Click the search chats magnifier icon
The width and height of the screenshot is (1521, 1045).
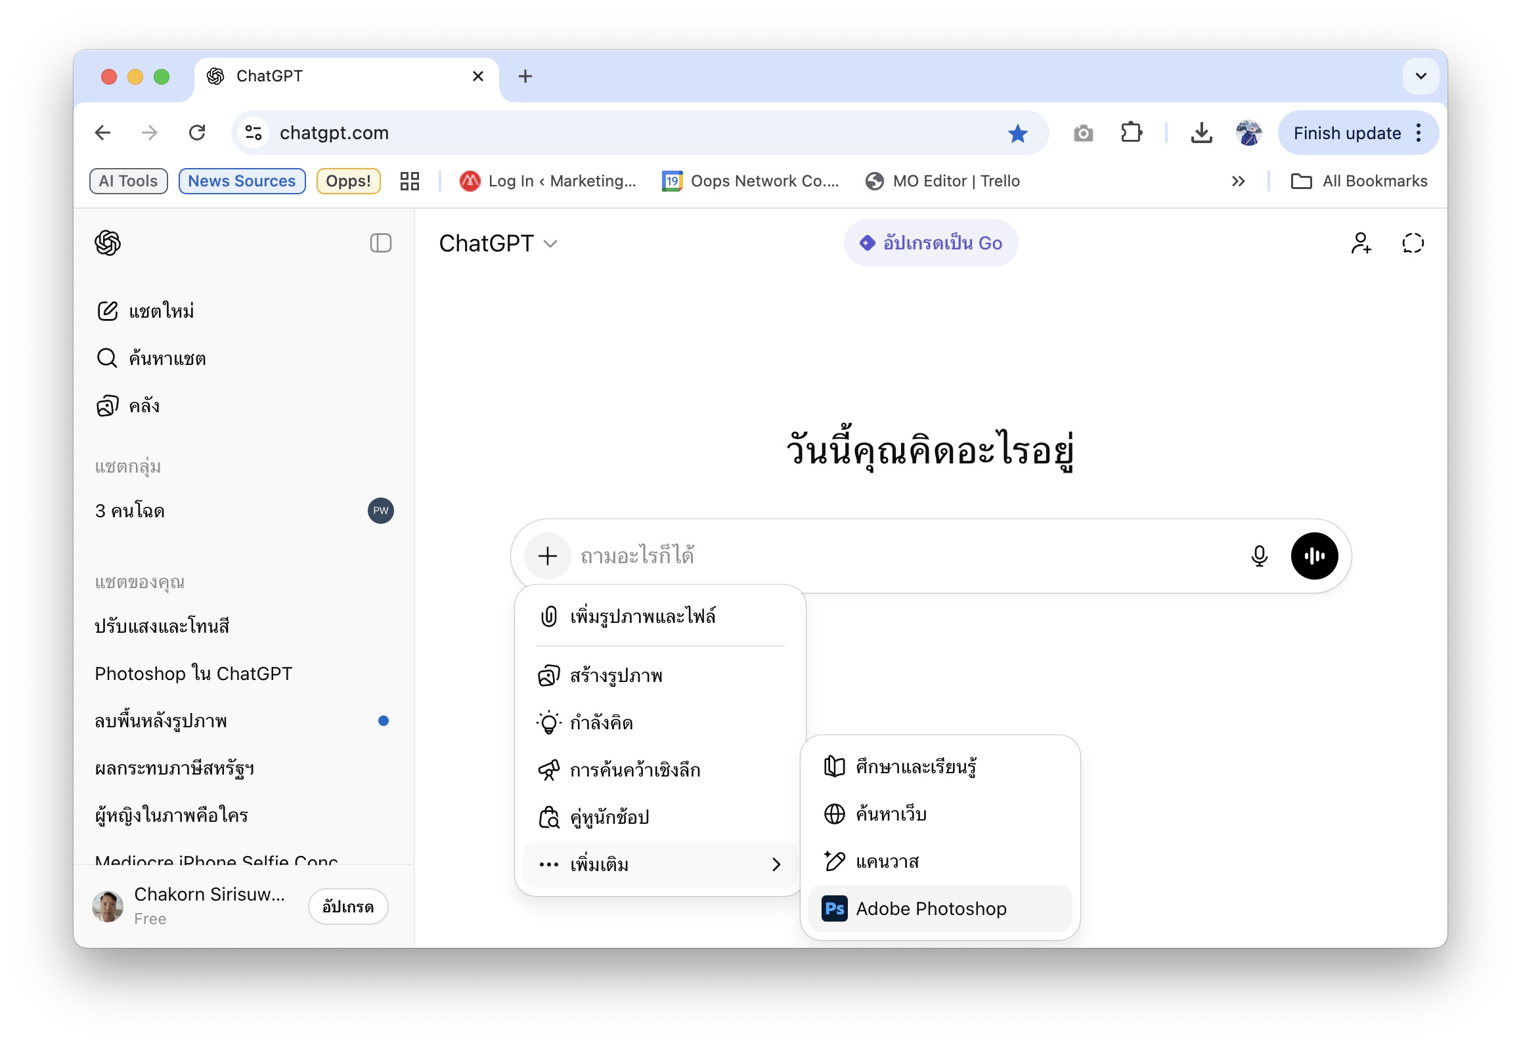pos(107,358)
